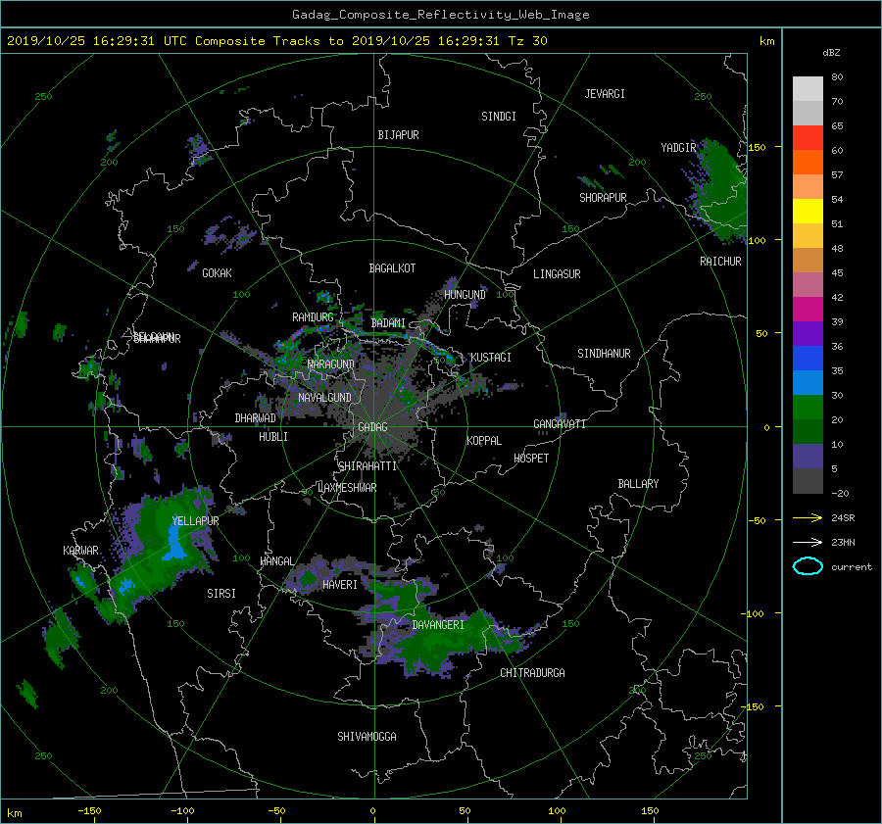This screenshot has height=824, width=882.
Task: Click the SIRSI city label
Action: pyautogui.click(x=221, y=594)
